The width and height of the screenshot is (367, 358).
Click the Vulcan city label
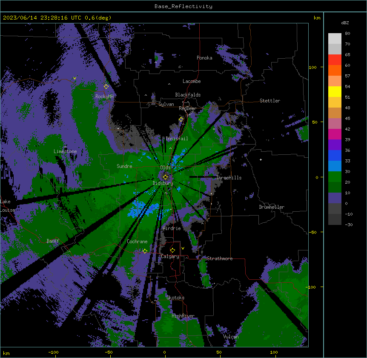click(x=231, y=337)
